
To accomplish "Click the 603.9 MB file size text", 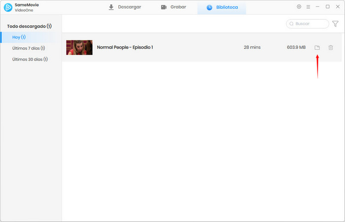I will 296,47.
